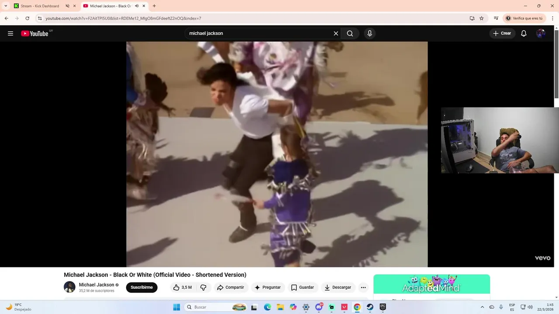Click the taskbar Buscar search box
This screenshot has height=314, width=559.
pos(216,307)
